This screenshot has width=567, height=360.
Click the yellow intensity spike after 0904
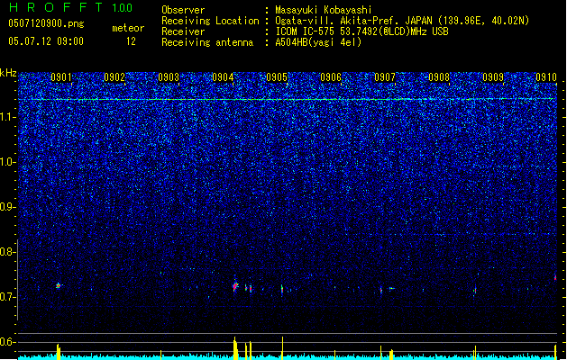pos(235,348)
